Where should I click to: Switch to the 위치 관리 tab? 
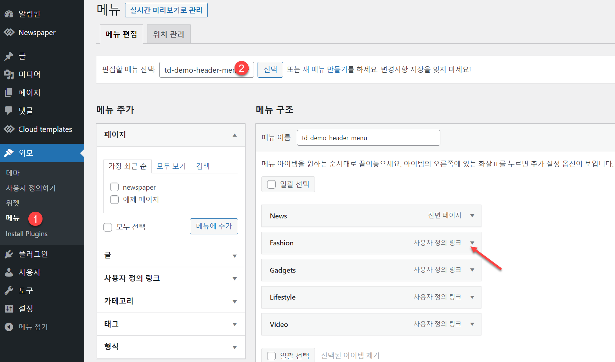[x=168, y=34]
